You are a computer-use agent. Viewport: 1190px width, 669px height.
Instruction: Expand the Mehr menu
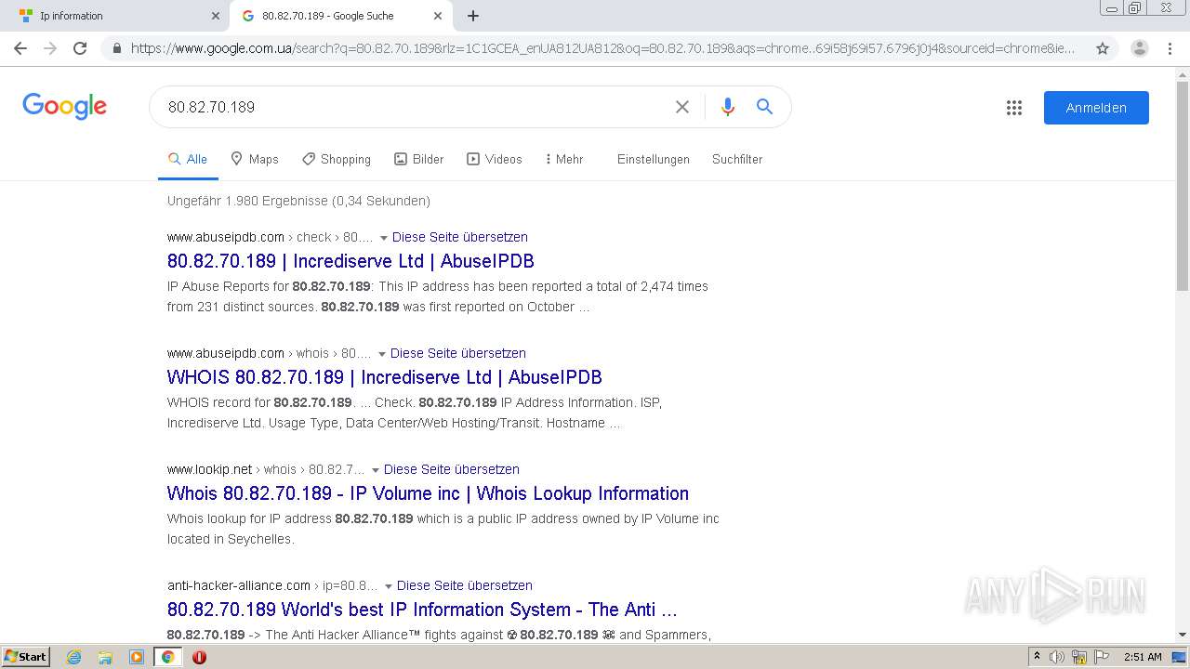[564, 160]
